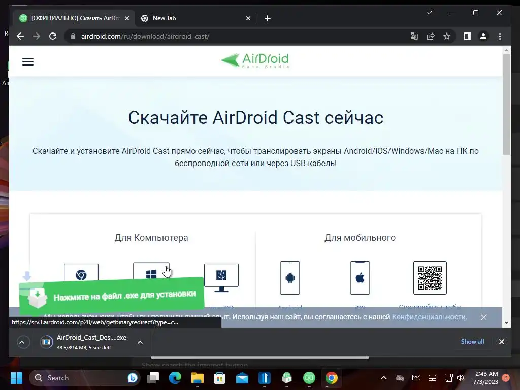Screen dimensions: 520x390
Task: Close the downloads bar
Action: [501, 342]
